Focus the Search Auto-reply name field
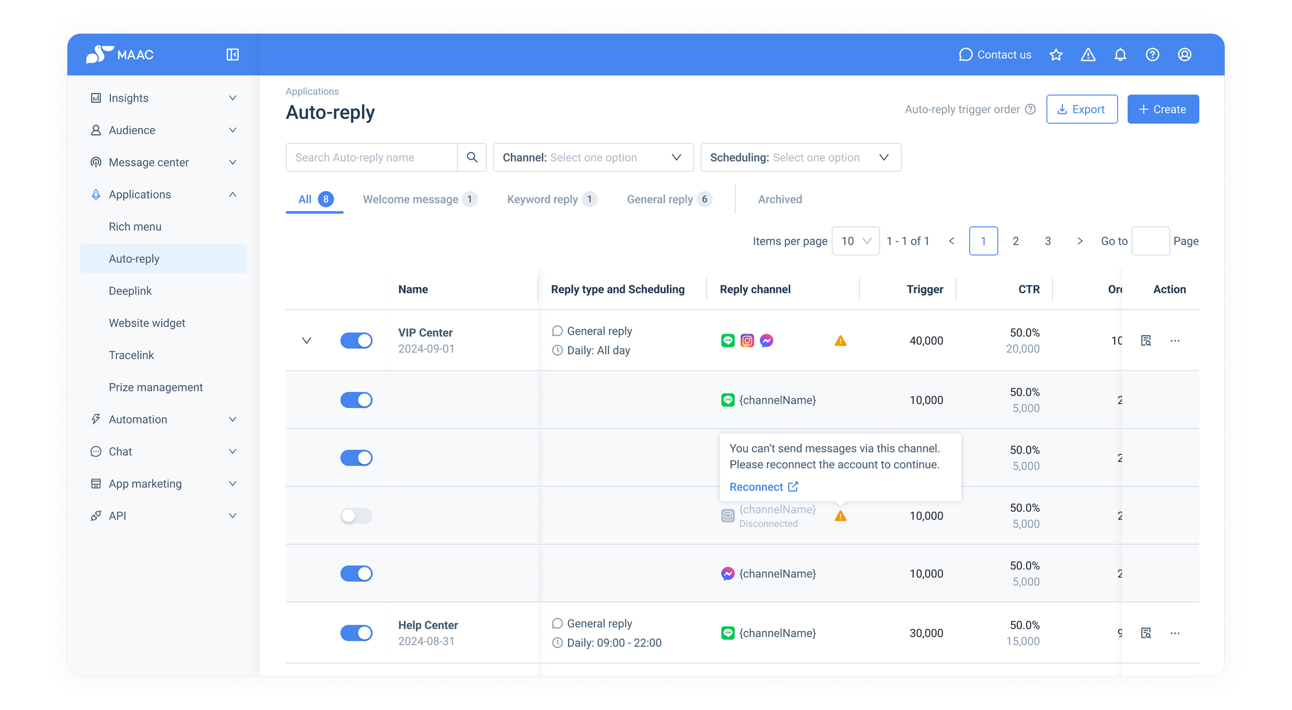This screenshot has height=710, width=1292. pyautogui.click(x=371, y=157)
